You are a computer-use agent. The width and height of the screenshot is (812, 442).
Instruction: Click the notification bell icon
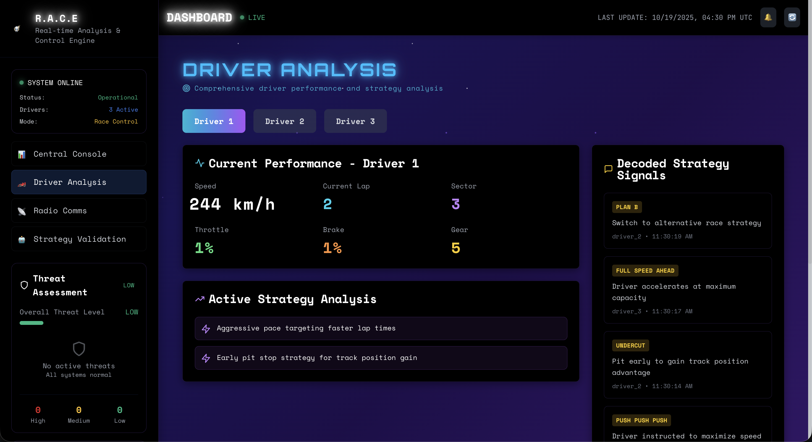pyautogui.click(x=768, y=17)
